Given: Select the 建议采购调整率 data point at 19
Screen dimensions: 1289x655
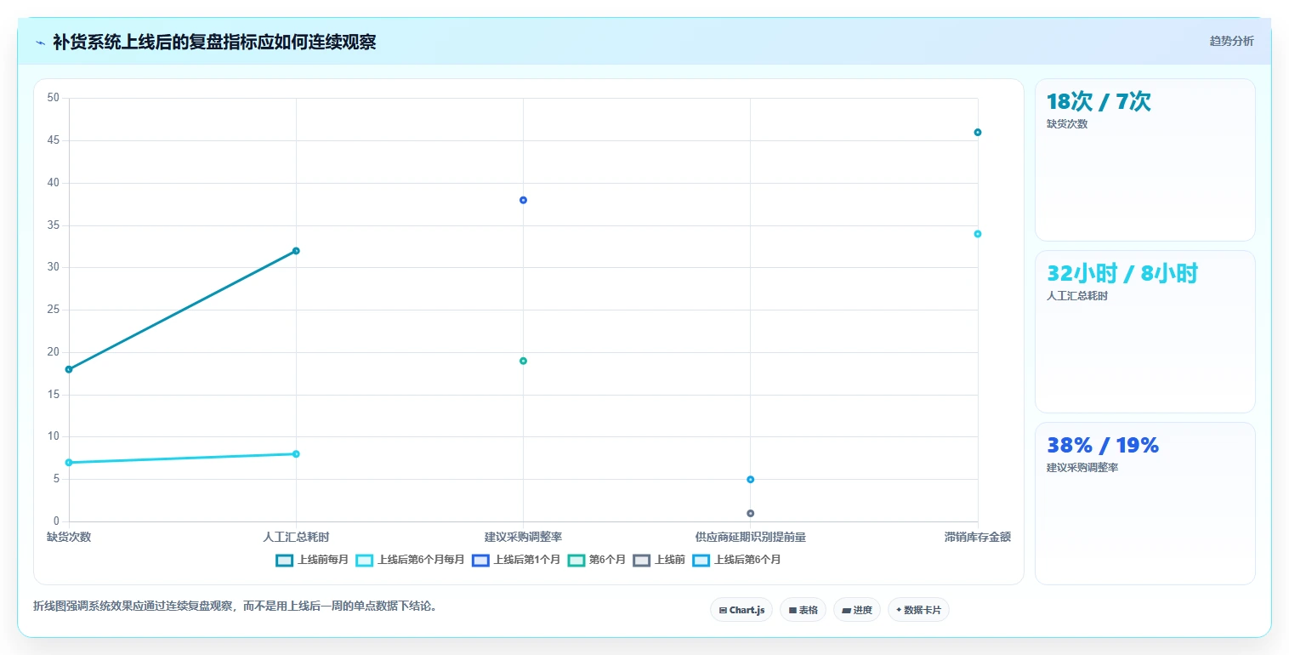Looking at the screenshot, I should 523,361.
